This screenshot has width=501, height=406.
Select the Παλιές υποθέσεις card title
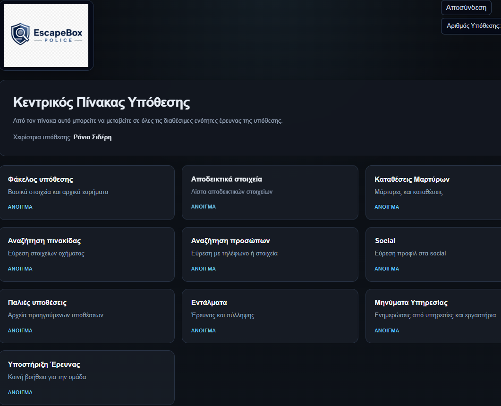tap(37, 303)
